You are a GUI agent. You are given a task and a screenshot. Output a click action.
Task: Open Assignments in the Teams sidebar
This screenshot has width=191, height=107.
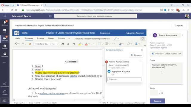[5, 47]
